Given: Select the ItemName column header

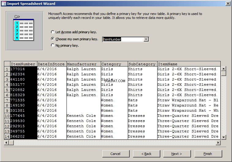Looking at the screenshot, I should coord(189,64).
